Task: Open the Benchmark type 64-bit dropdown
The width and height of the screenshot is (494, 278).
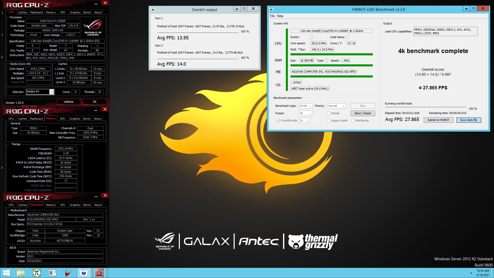Action: (306, 106)
